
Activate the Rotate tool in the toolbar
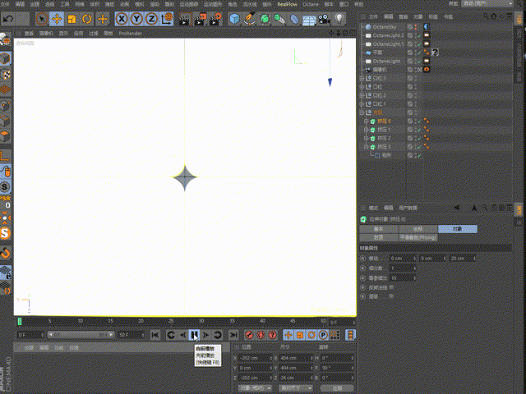click(x=87, y=19)
